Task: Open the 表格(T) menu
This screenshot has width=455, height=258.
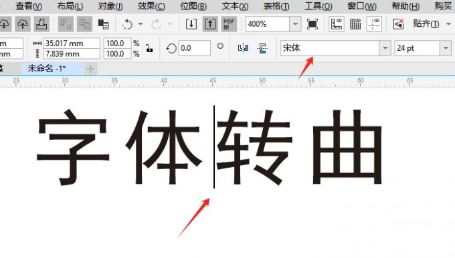Action: (276, 6)
